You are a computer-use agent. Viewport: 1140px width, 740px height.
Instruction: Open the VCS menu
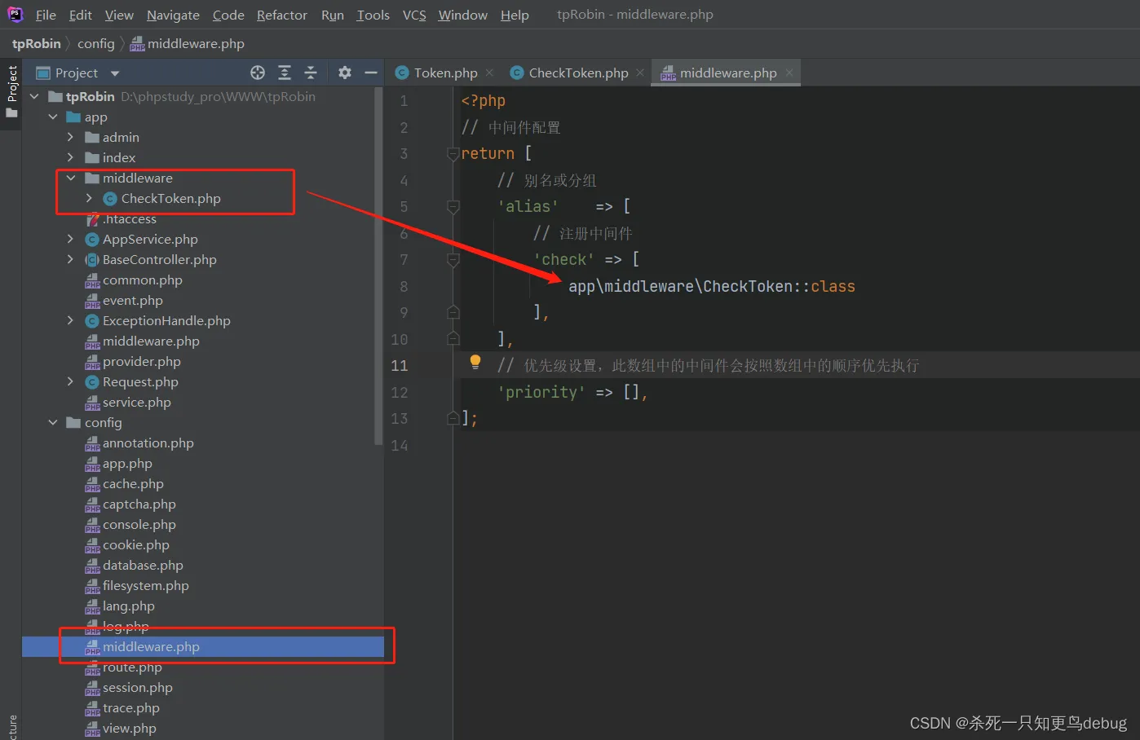pos(414,15)
